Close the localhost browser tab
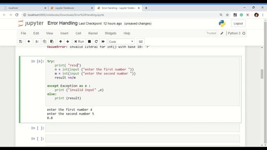This screenshot has width=267, height=150. pos(45,8)
